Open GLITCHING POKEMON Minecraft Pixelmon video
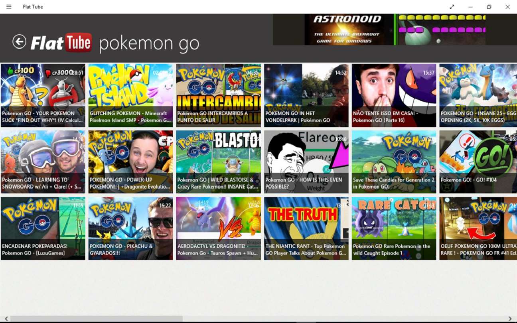Screen dimensions: 517x323 (131, 95)
